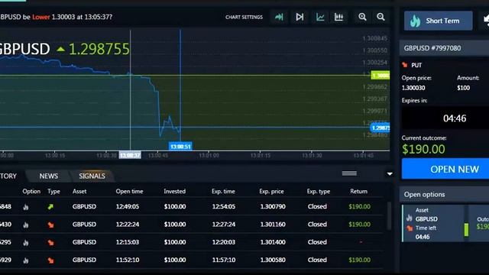Switch to line chart view icon
The height and width of the screenshot is (275, 489).
coord(320,17)
